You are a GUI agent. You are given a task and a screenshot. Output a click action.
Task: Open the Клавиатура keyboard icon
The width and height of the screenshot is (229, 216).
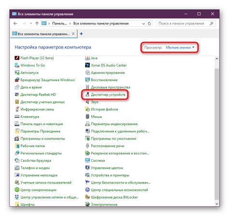[x=17, y=116]
